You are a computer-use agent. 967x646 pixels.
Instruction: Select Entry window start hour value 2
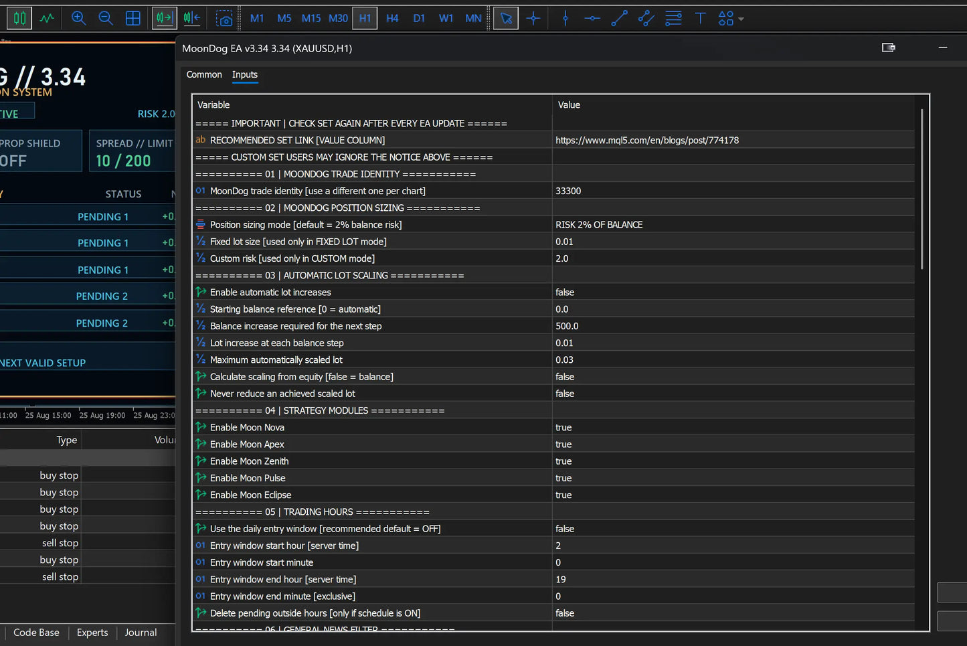click(x=733, y=546)
